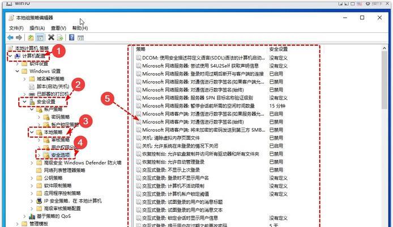Collapse the 安全设置 tree node
Viewport: 393px width, 227px height.
[x=24, y=102]
